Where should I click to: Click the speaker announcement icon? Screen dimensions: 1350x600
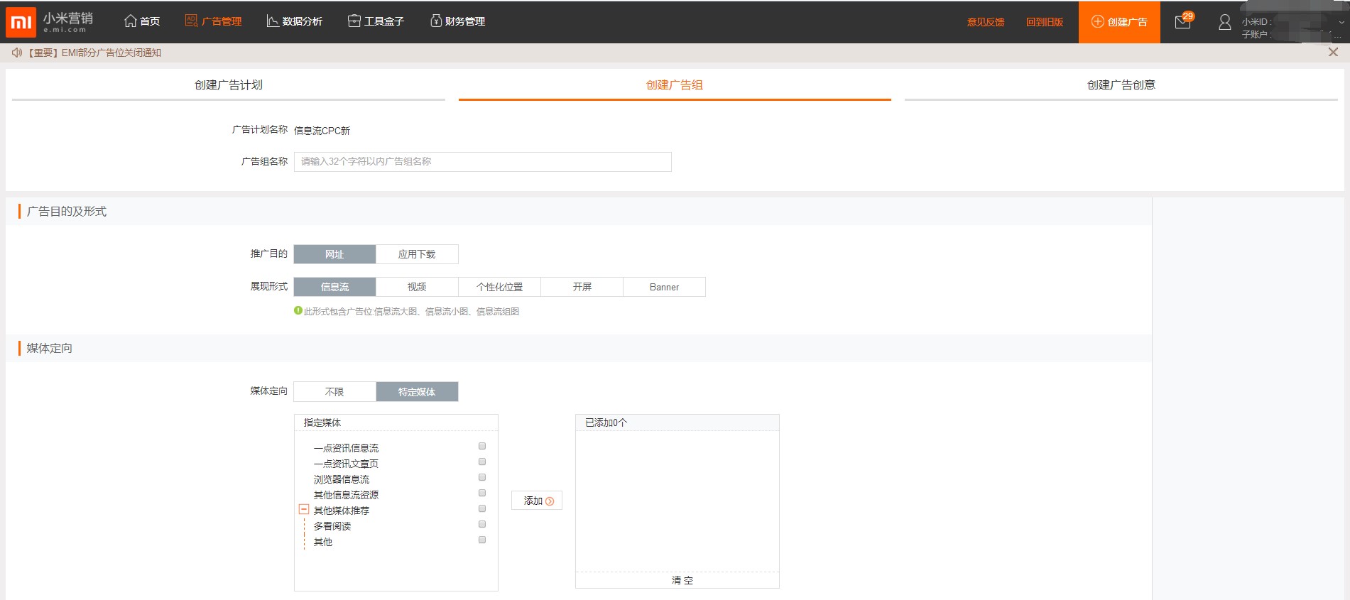click(x=17, y=53)
